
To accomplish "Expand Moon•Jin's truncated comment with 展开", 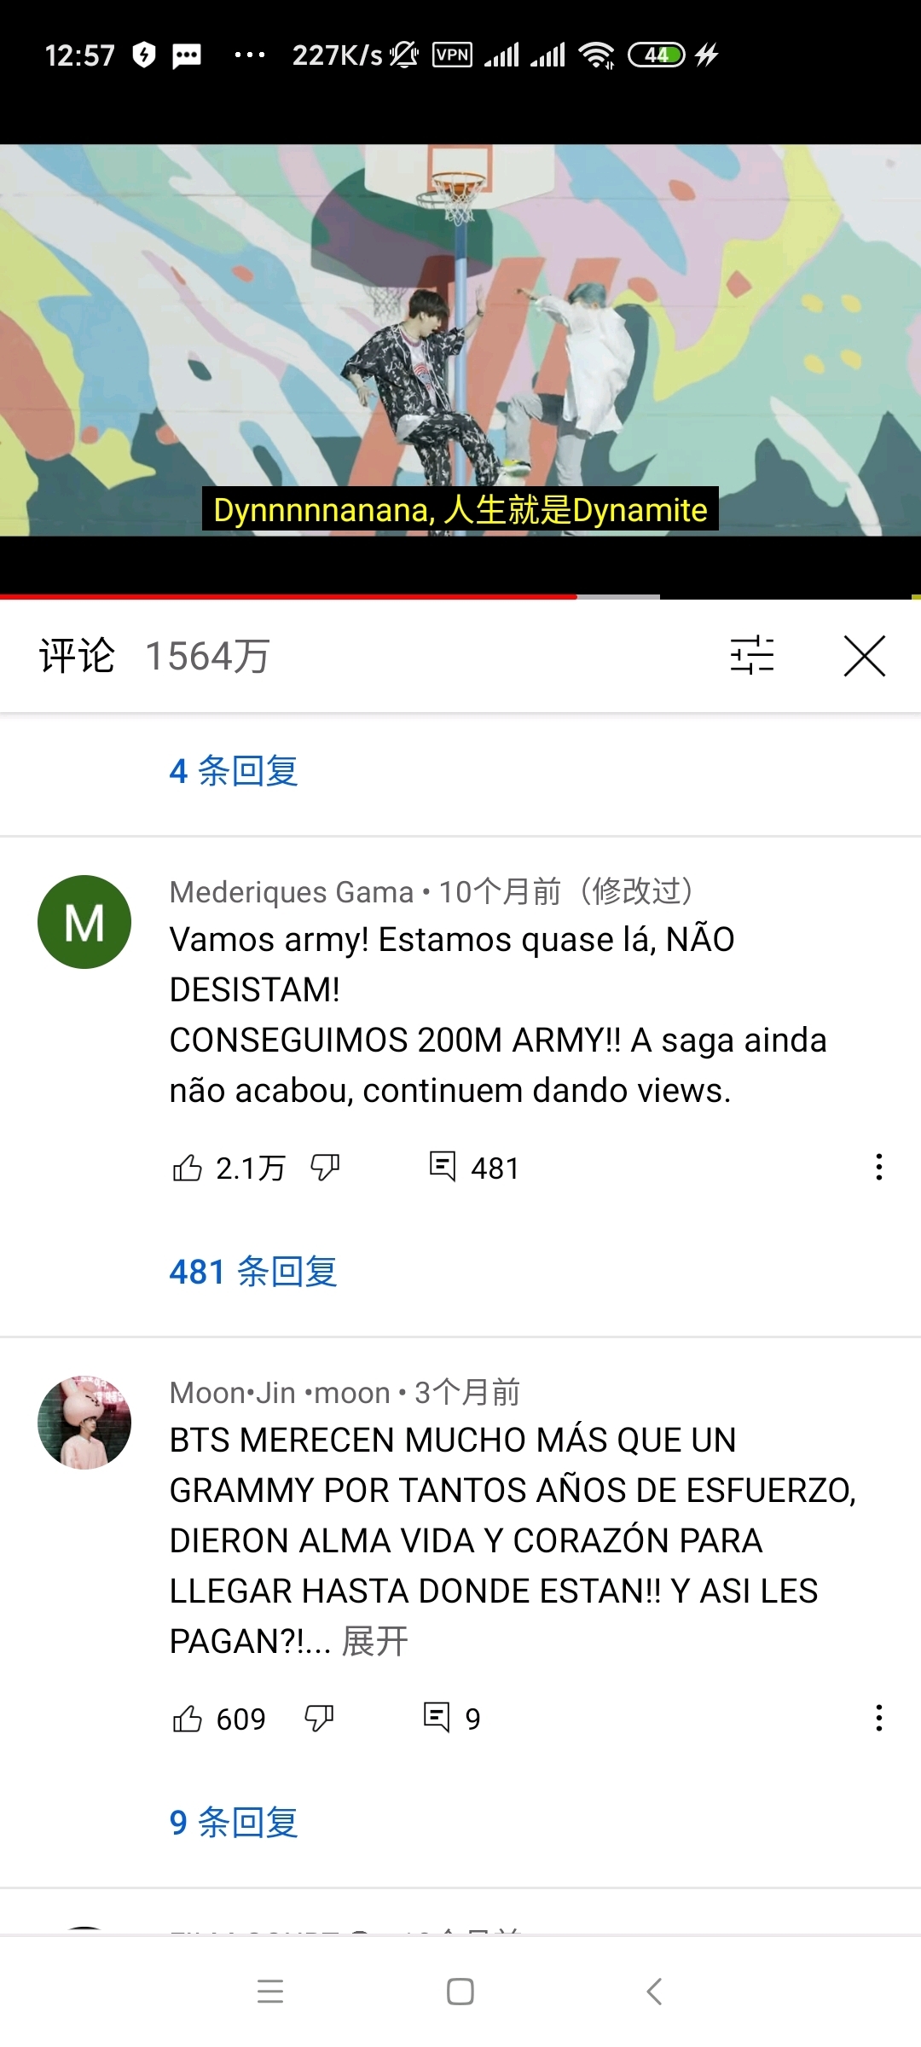I will 375,1641.
